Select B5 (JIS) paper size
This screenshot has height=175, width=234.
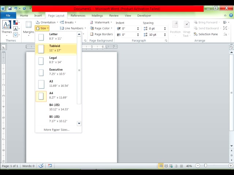(x=56, y=120)
